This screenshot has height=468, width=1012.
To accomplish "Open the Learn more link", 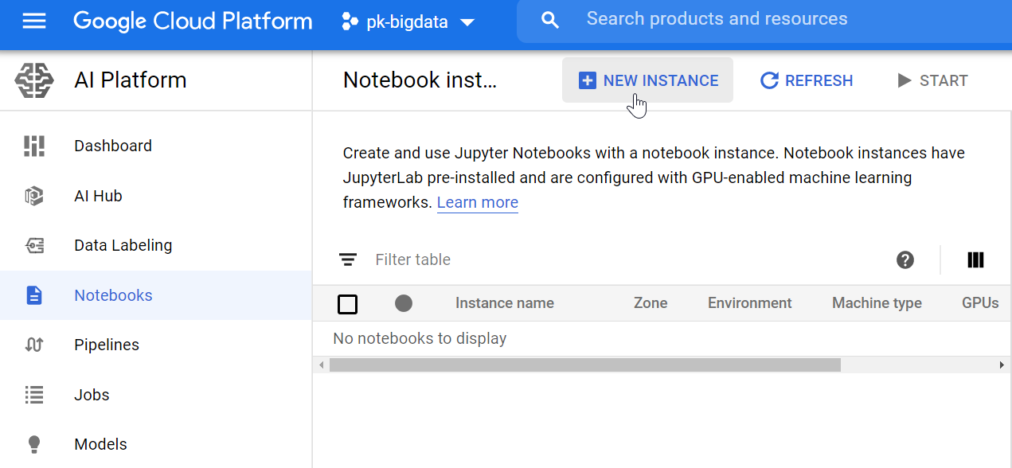I will [x=478, y=202].
